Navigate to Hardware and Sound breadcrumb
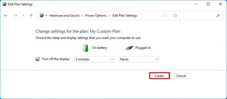Screen dimensions: 227x99 coord(64,16)
